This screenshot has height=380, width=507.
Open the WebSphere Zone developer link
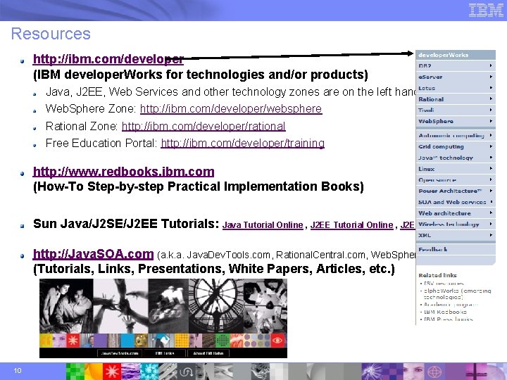[231, 108]
